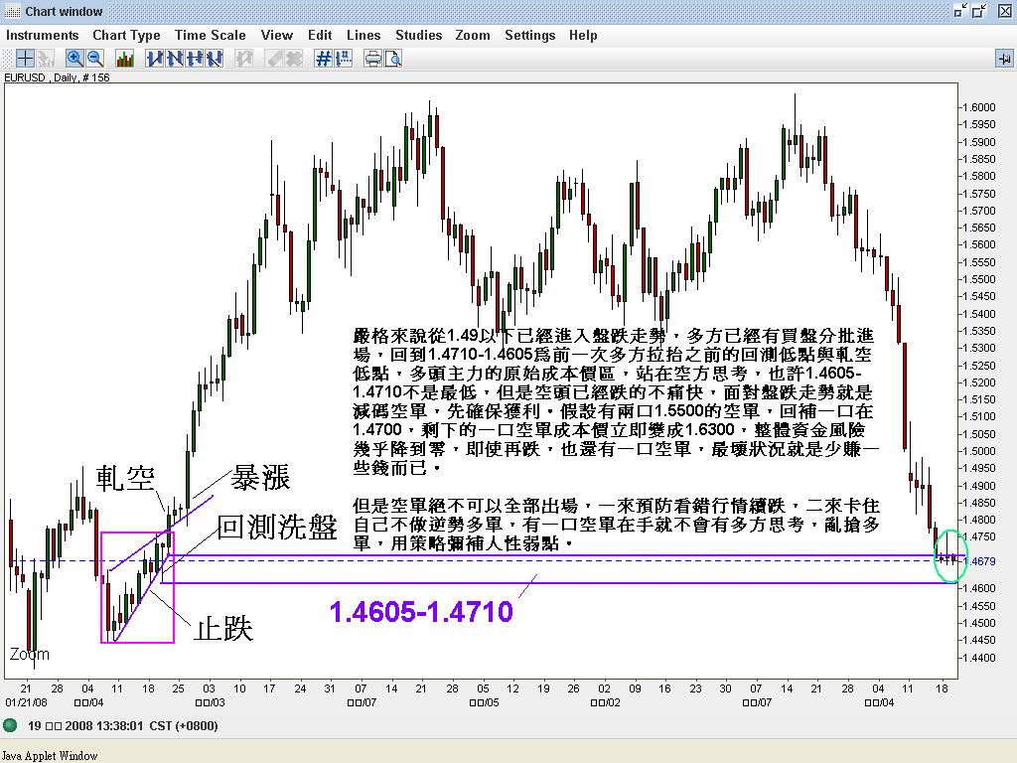Click the grayed-out line edit icon
Viewport: 1017px width, 763px height.
(244, 59)
